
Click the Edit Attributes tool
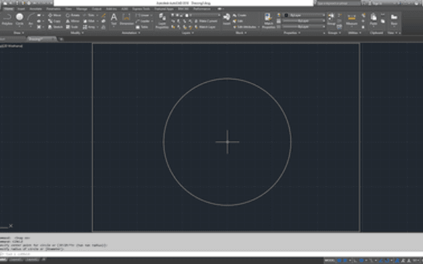245,27
